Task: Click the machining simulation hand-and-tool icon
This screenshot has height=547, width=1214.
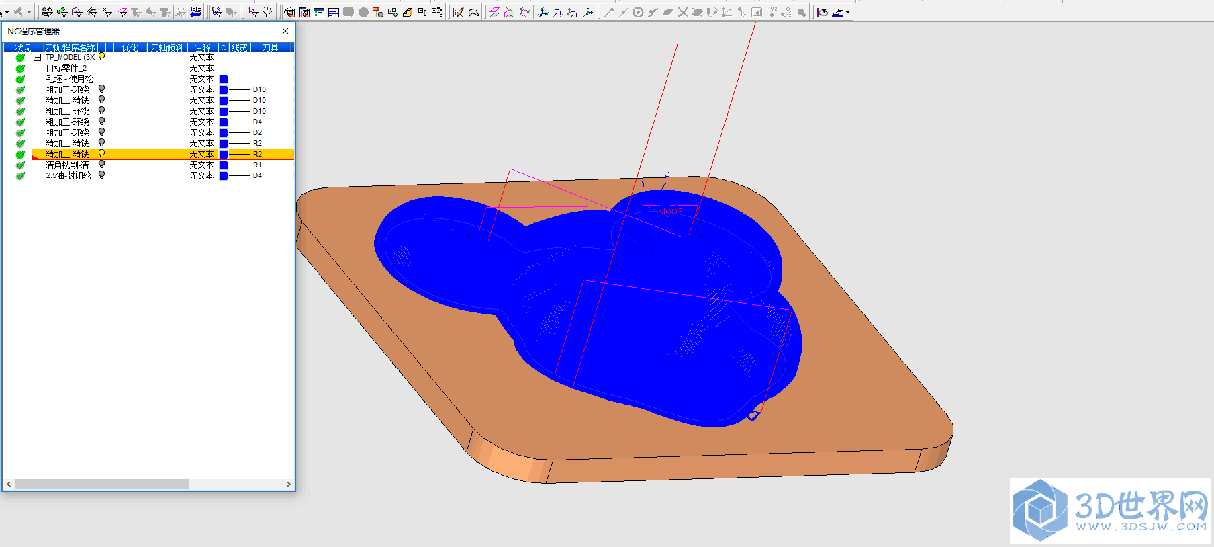Action: click(x=289, y=12)
